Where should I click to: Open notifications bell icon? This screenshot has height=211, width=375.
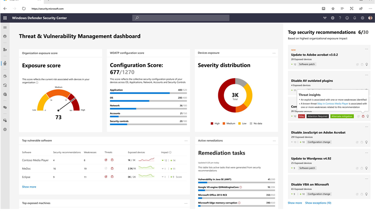355,18
